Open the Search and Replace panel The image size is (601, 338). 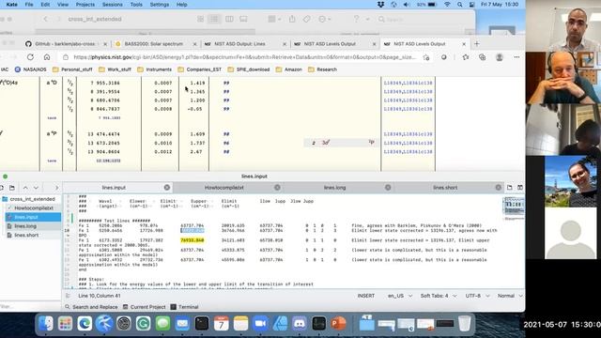91,307
